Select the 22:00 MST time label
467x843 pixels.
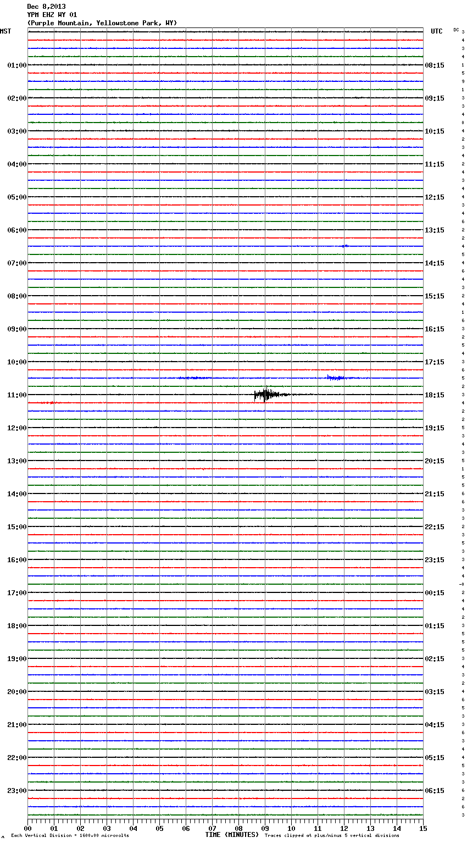tap(17, 758)
